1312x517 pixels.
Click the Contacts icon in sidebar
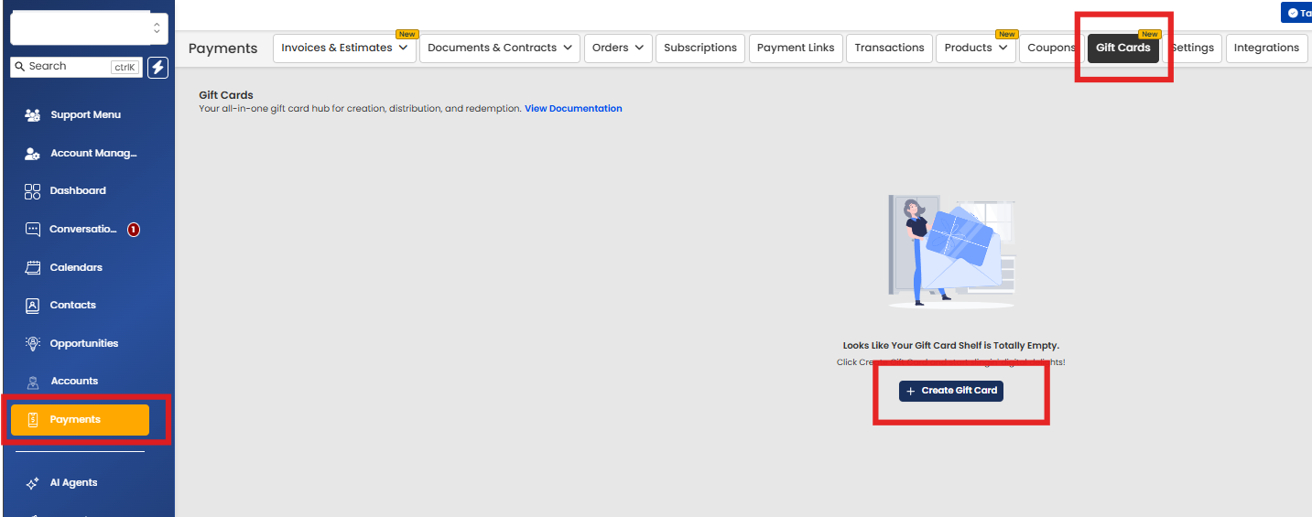(33, 306)
